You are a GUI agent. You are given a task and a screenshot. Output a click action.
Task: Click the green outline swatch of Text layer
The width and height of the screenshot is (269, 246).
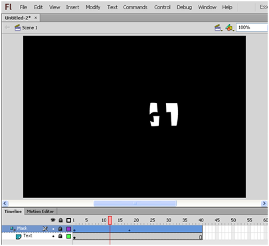pyautogui.click(x=68, y=236)
